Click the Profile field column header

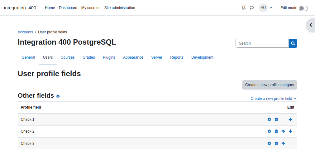click(x=31, y=107)
